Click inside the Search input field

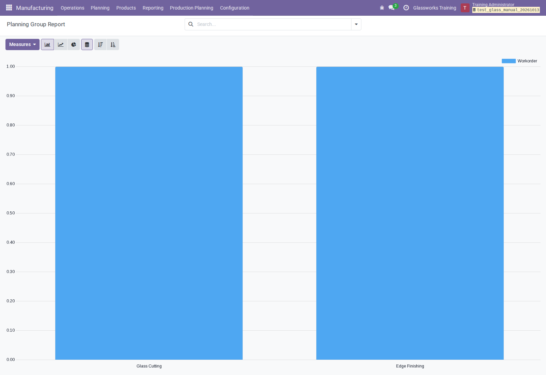click(x=273, y=24)
